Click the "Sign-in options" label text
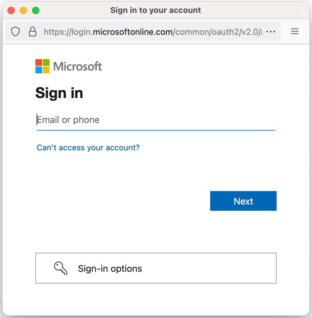The height and width of the screenshot is (318, 312). (x=110, y=269)
